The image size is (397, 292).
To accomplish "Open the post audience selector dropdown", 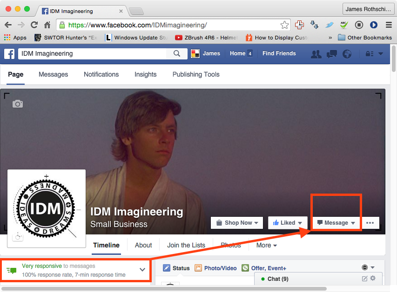I will tap(368, 267).
